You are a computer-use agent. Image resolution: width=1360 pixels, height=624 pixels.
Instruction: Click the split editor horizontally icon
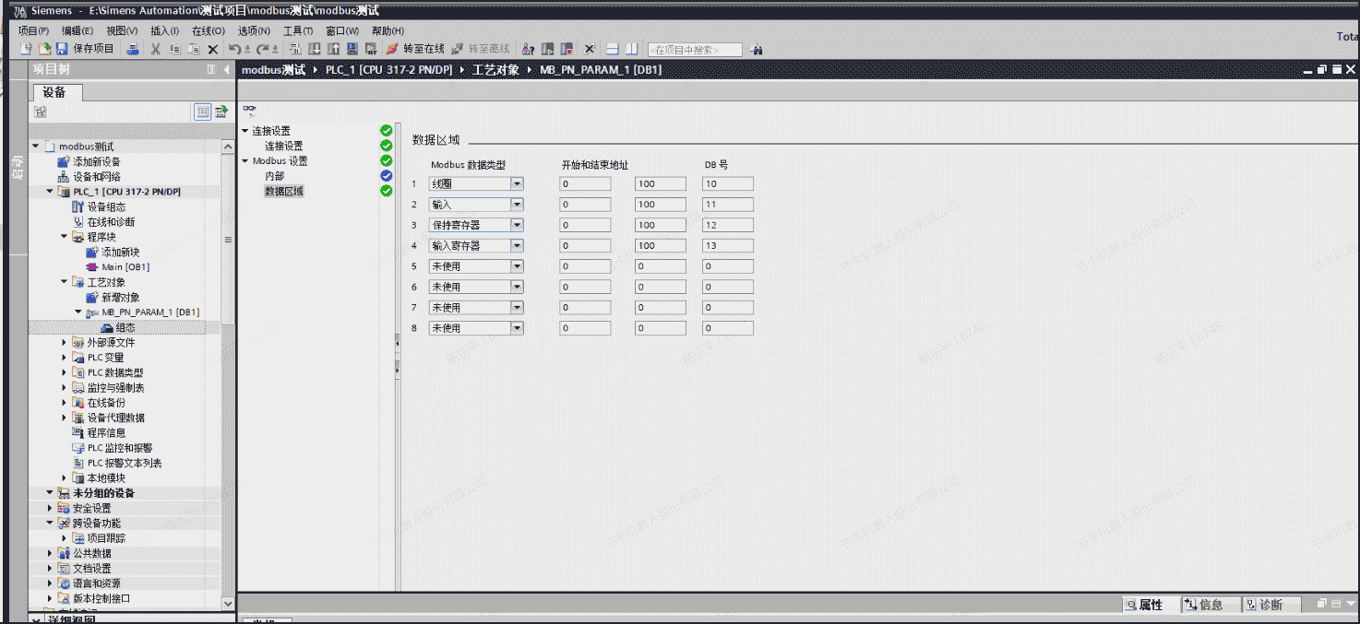click(612, 49)
